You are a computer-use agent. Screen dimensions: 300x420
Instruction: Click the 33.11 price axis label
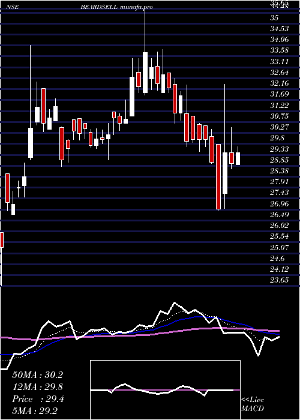(x=279, y=62)
